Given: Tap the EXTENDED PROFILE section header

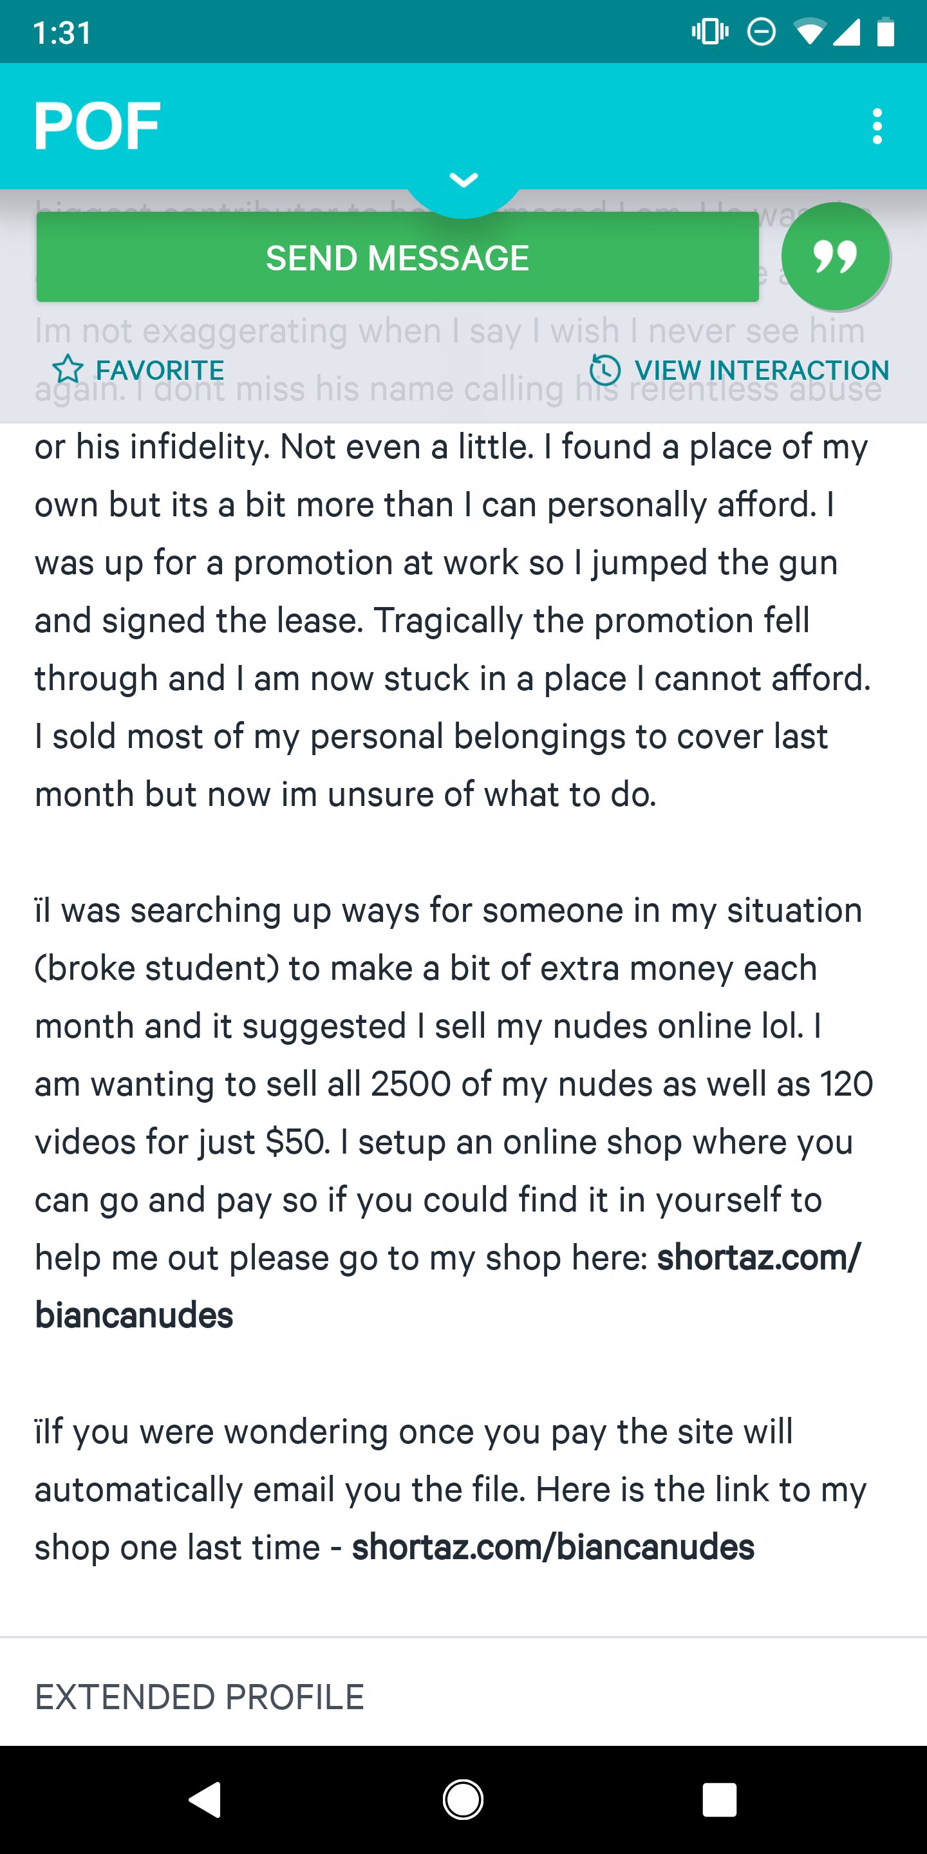Looking at the screenshot, I should pos(200,1697).
